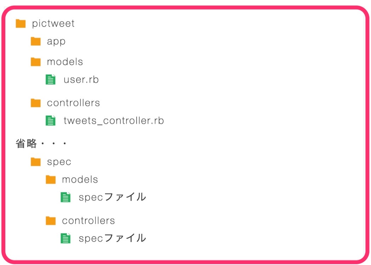This screenshot has width=371, height=265.
Task: Select the spec folder label
Action: 59,162
